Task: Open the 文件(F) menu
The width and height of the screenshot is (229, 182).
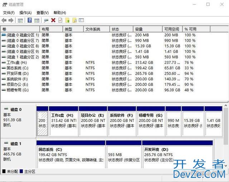Action: tap(9, 13)
